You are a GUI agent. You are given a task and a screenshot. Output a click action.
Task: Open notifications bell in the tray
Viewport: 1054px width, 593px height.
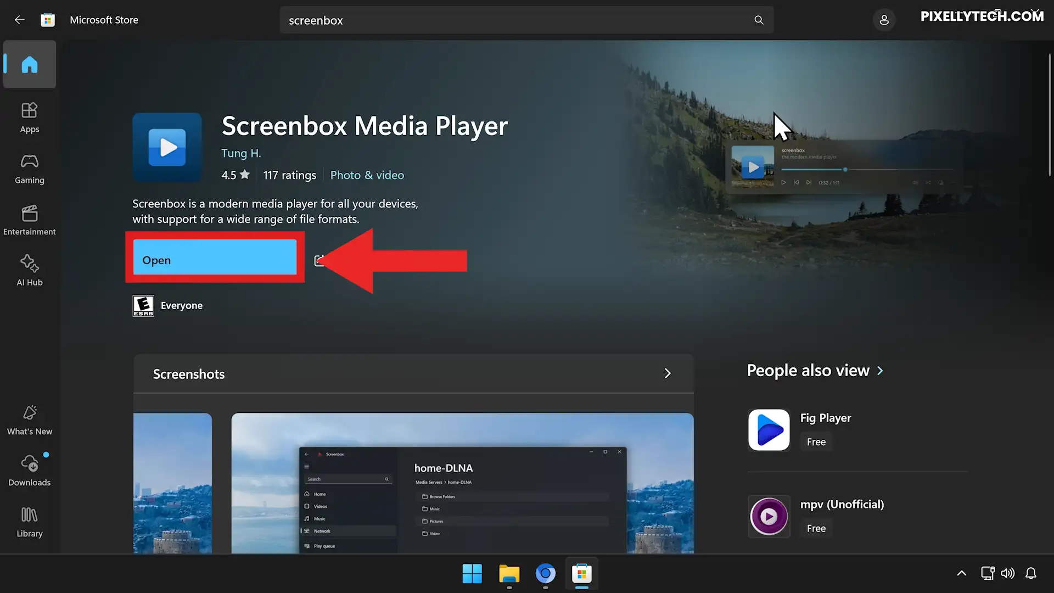1031,573
